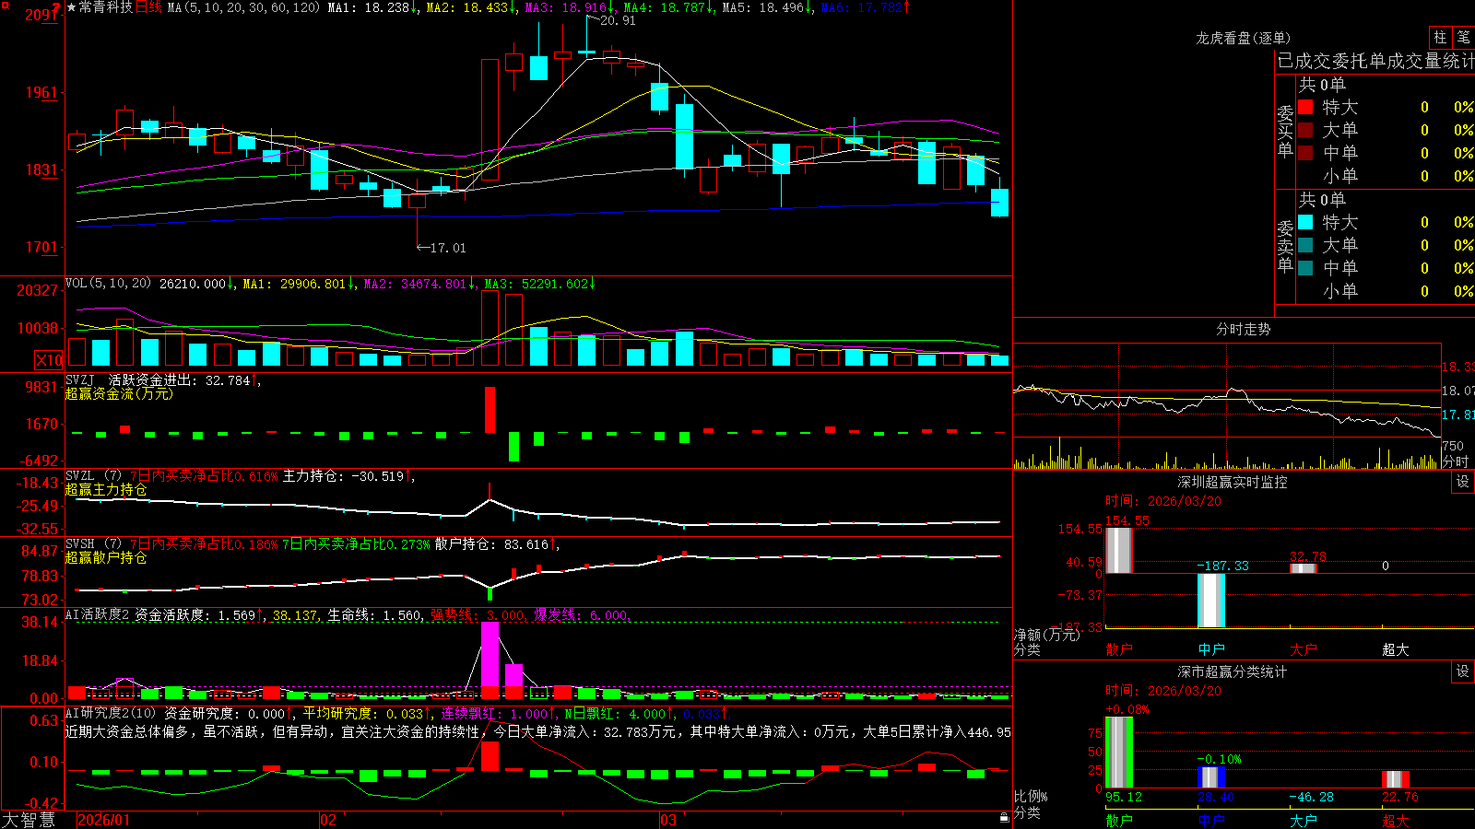Viewport: 1475px width, 829px height.
Task: Click the 常青科技 stock name
Action: [106, 7]
